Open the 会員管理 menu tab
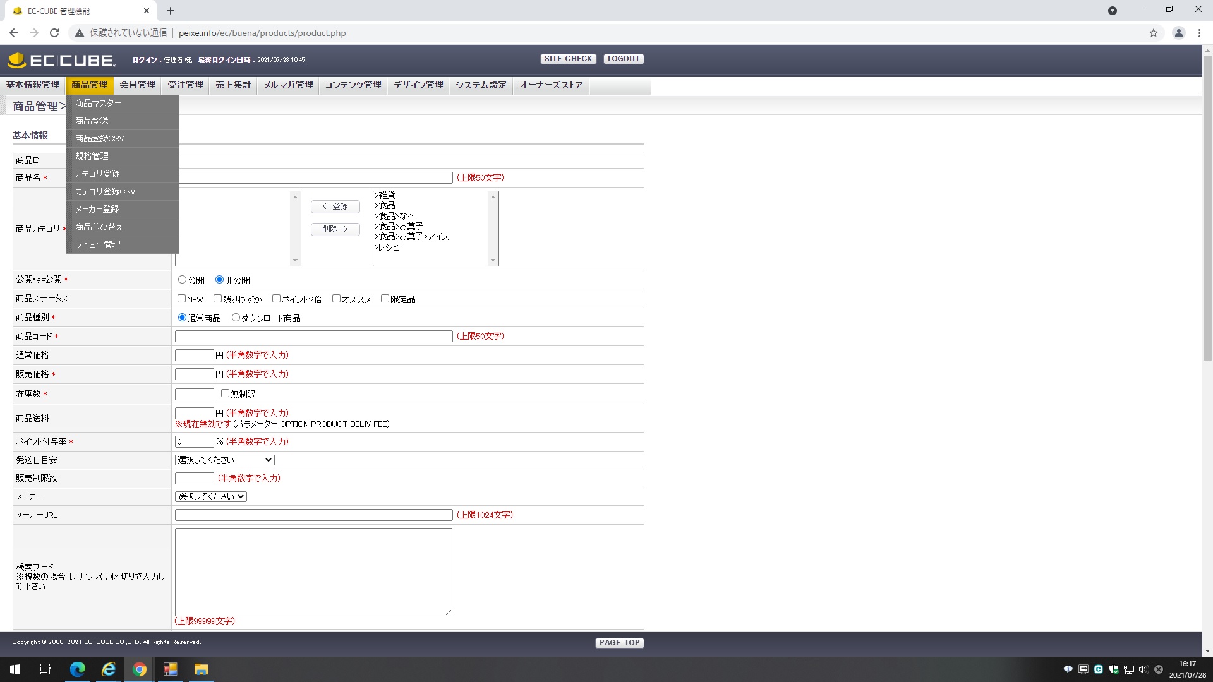 coord(137,85)
